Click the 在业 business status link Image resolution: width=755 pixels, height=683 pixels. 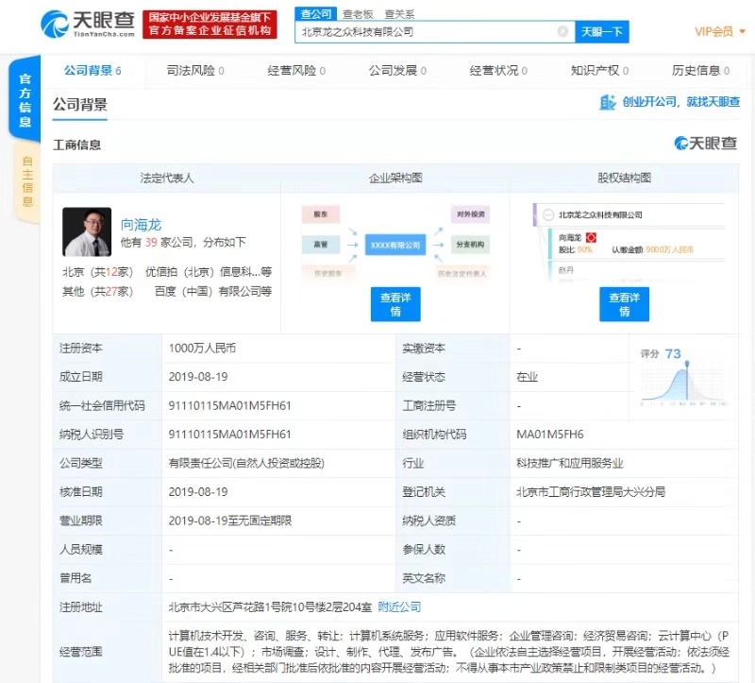527,376
